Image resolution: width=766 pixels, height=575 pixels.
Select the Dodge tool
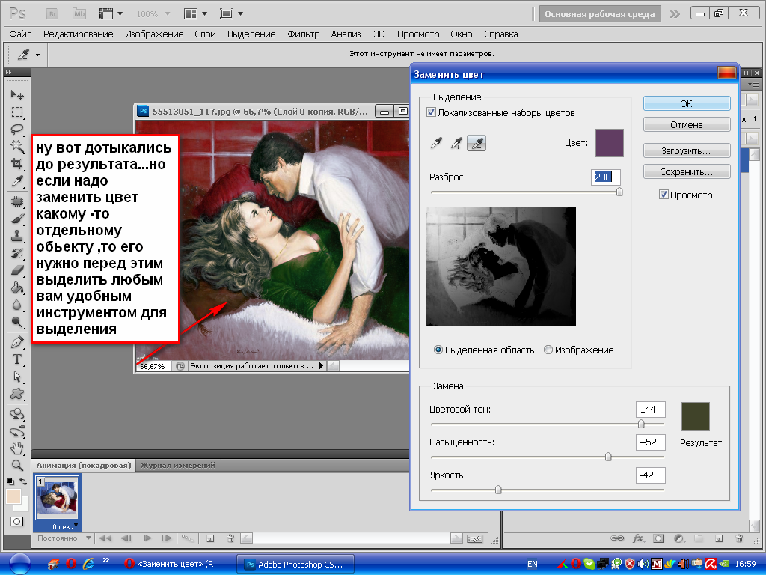tap(17, 322)
